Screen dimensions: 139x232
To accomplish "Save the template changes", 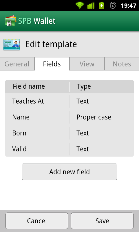I will pos(102,221).
